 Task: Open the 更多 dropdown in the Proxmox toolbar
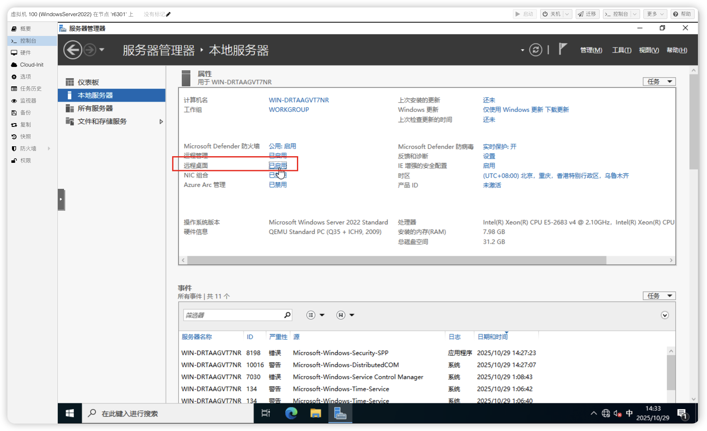(x=655, y=14)
